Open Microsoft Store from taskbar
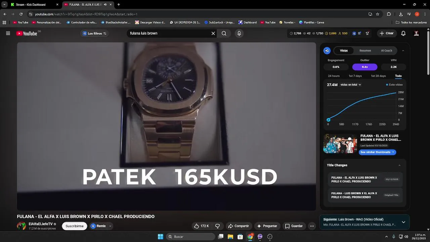Image resolution: width=430 pixels, height=242 pixels. pyautogui.click(x=240, y=237)
